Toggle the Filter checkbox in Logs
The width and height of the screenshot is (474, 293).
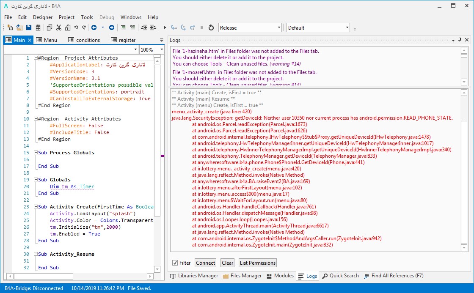(175, 263)
